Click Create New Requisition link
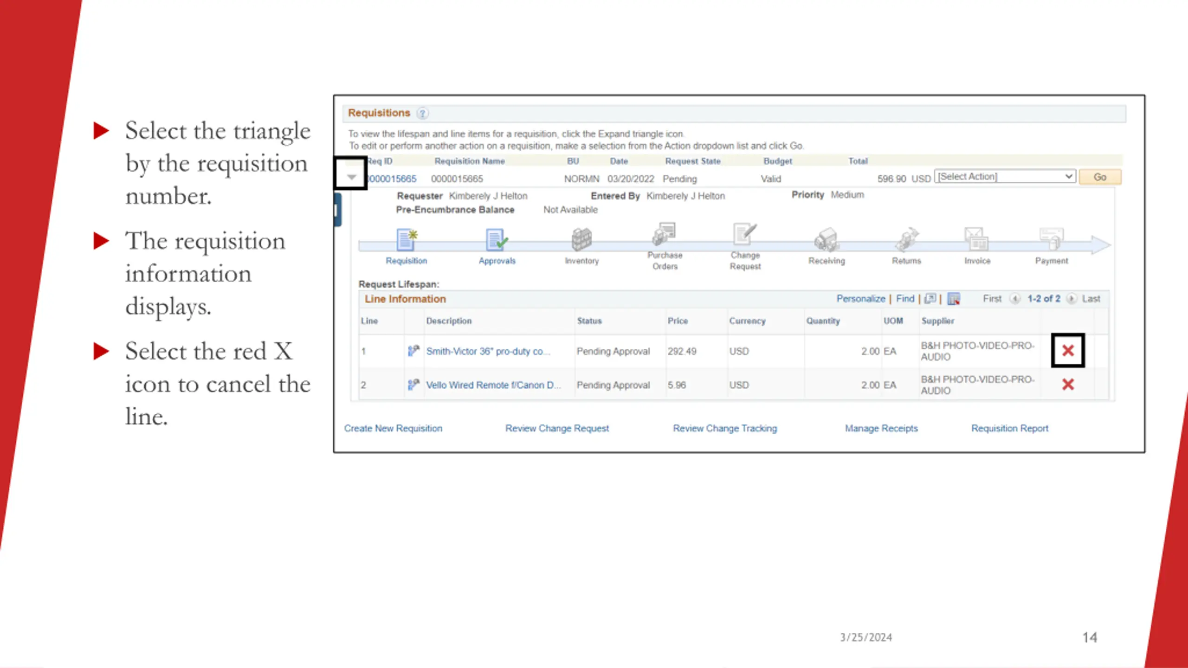The image size is (1188, 668). tap(393, 429)
